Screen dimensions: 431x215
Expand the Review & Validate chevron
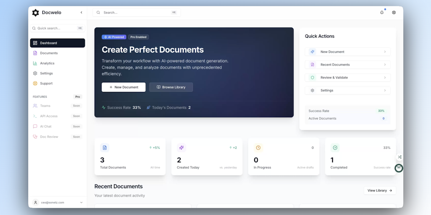(385, 78)
